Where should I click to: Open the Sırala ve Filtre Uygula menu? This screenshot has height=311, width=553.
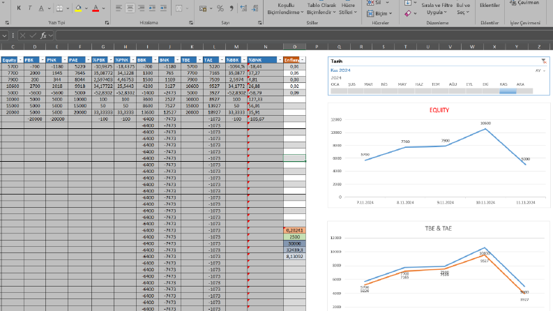click(437, 9)
